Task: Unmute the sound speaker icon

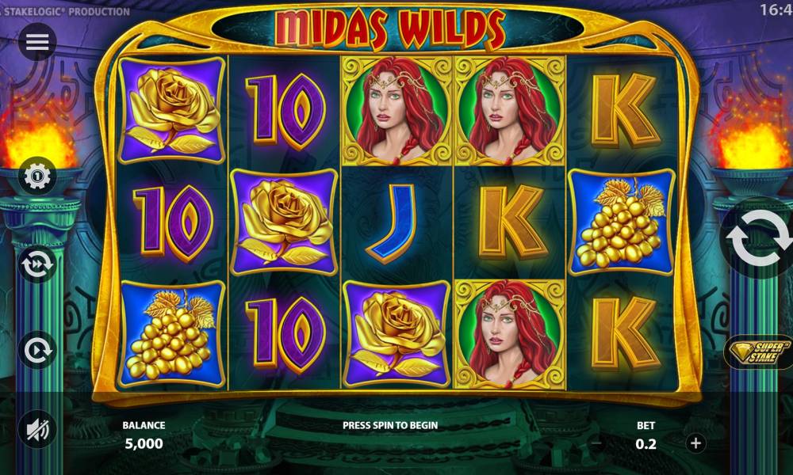Action: coord(37,430)
